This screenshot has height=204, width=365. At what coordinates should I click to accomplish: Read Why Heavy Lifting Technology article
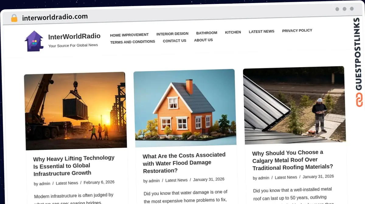point(74,166)
